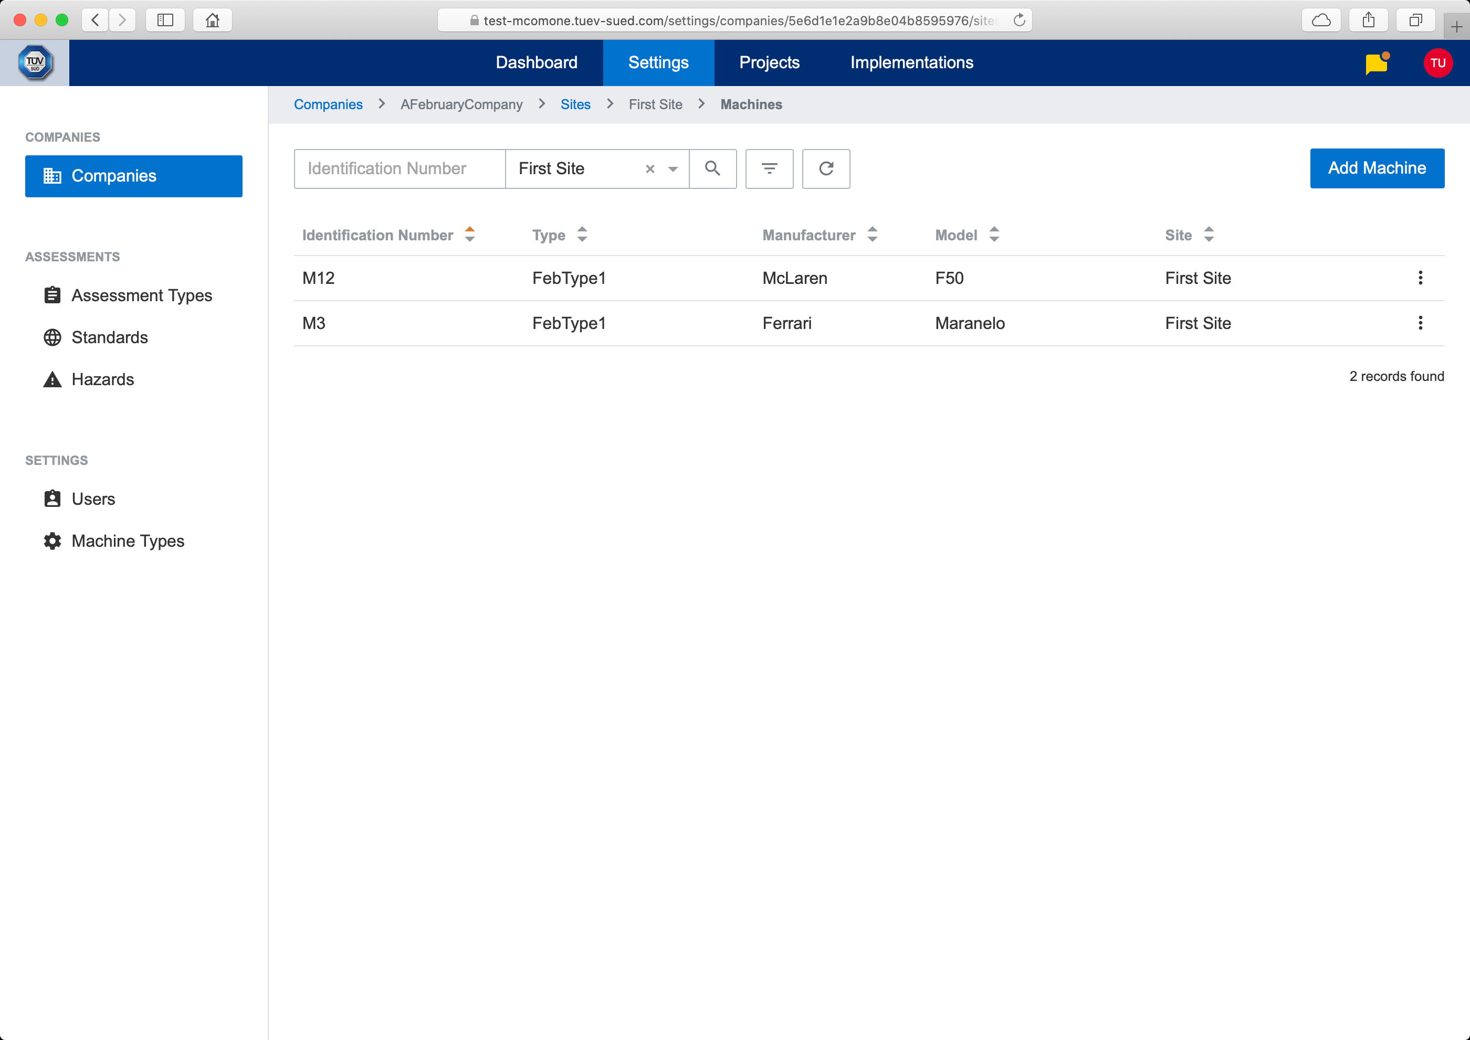Clear the First Site selection
The height and width of the screenshot is (1040, 1470).
point(650,169)
